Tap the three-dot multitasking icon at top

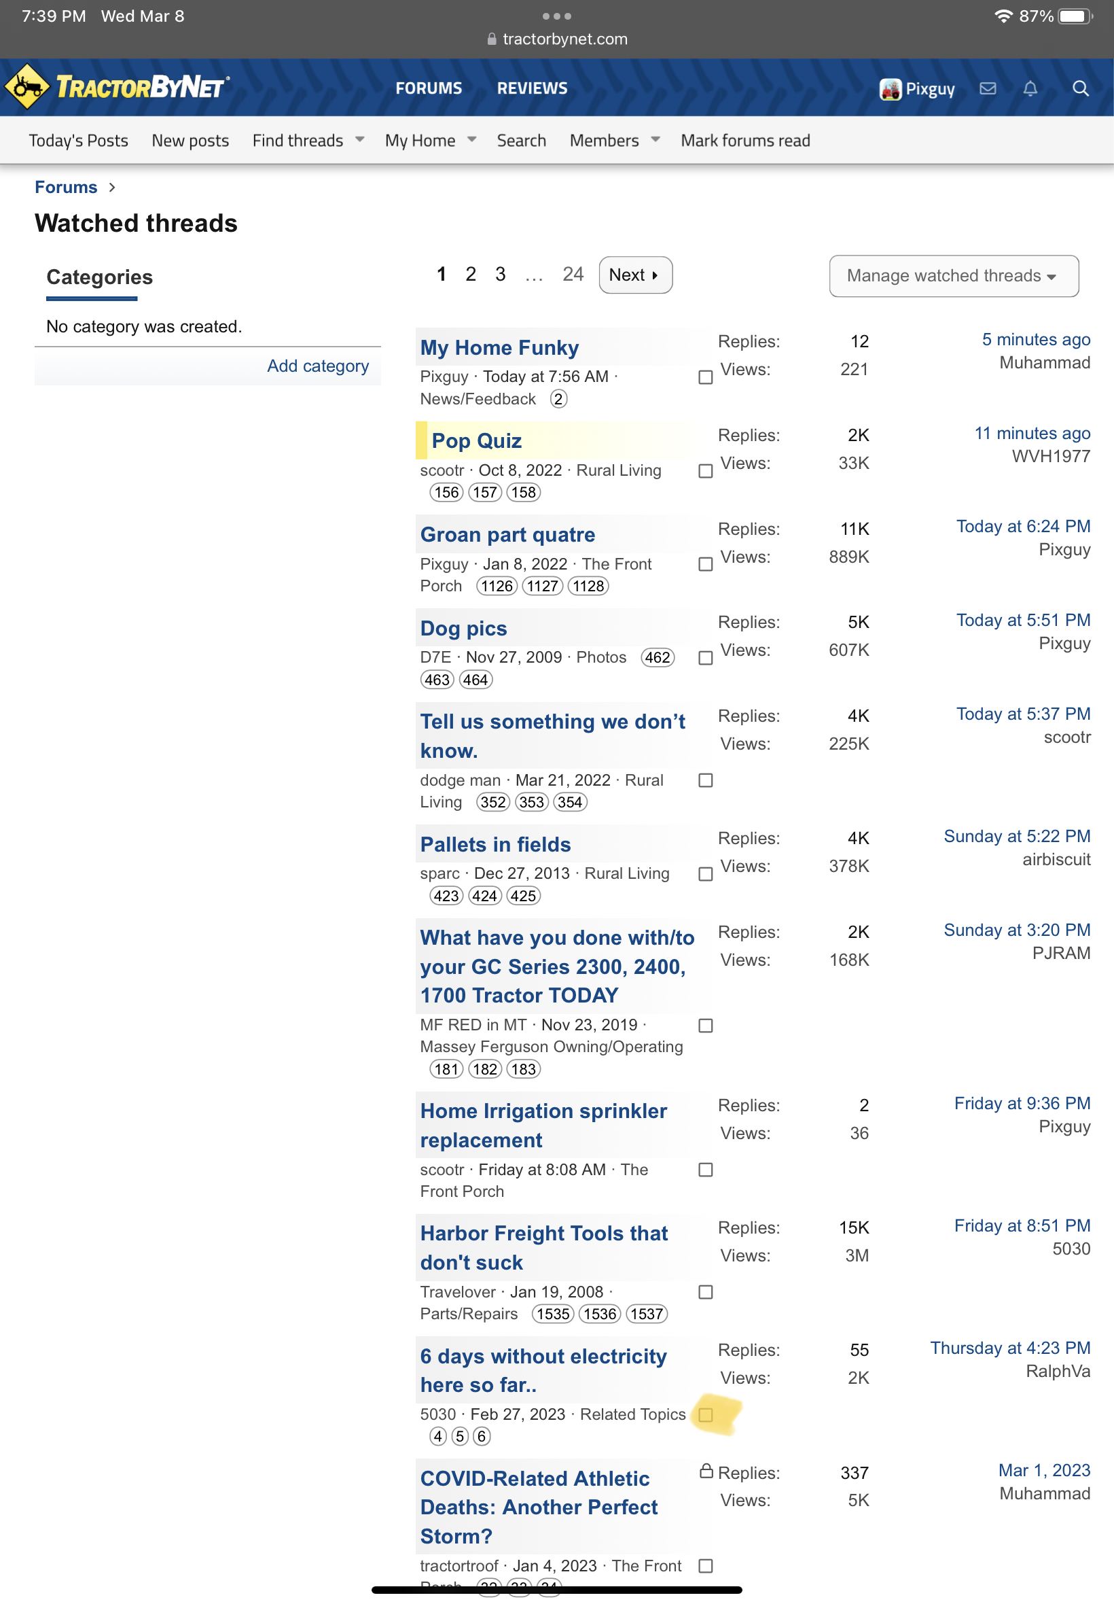click(x=556, y=16)
